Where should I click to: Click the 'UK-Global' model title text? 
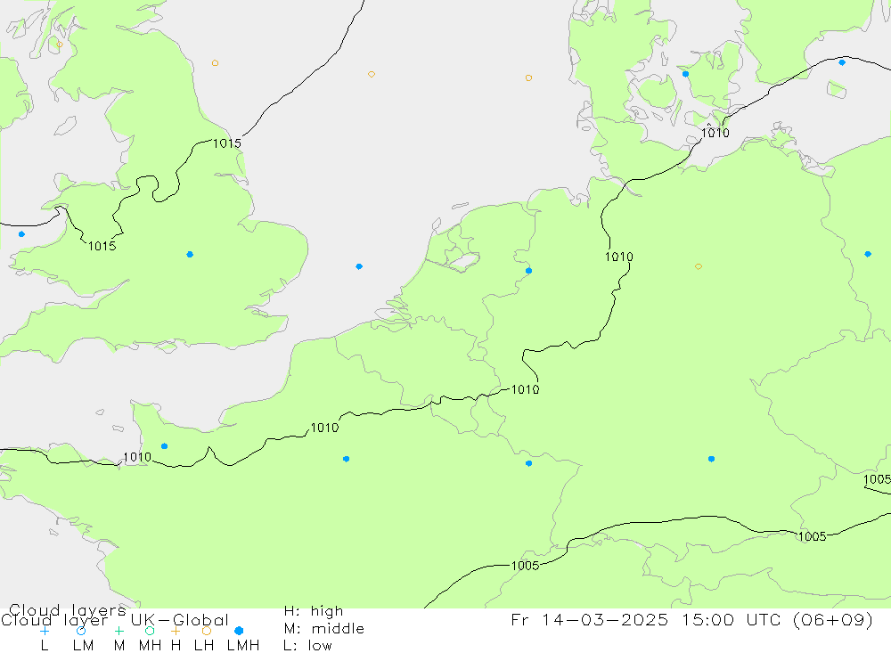pyautogui.click(x=180, y=620)
